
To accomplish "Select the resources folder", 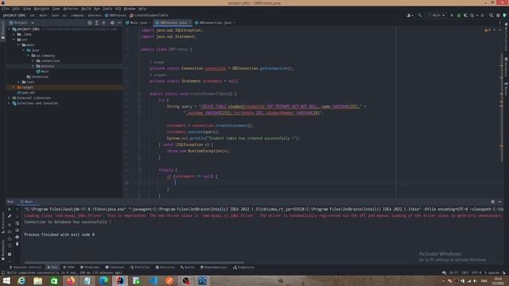I will (x=37, y=77).
